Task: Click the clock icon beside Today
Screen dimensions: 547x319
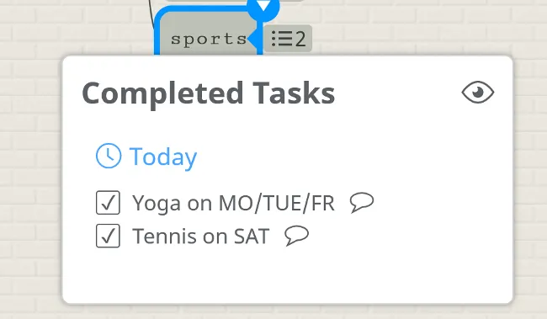Action: pos(109,156)
